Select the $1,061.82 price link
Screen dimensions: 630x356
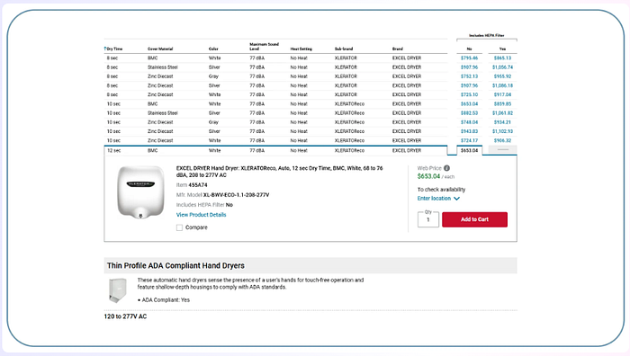[x=502, y=113]
